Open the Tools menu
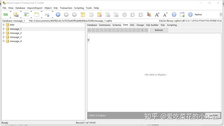Screen dimensions: 224x126 (89, 8)
